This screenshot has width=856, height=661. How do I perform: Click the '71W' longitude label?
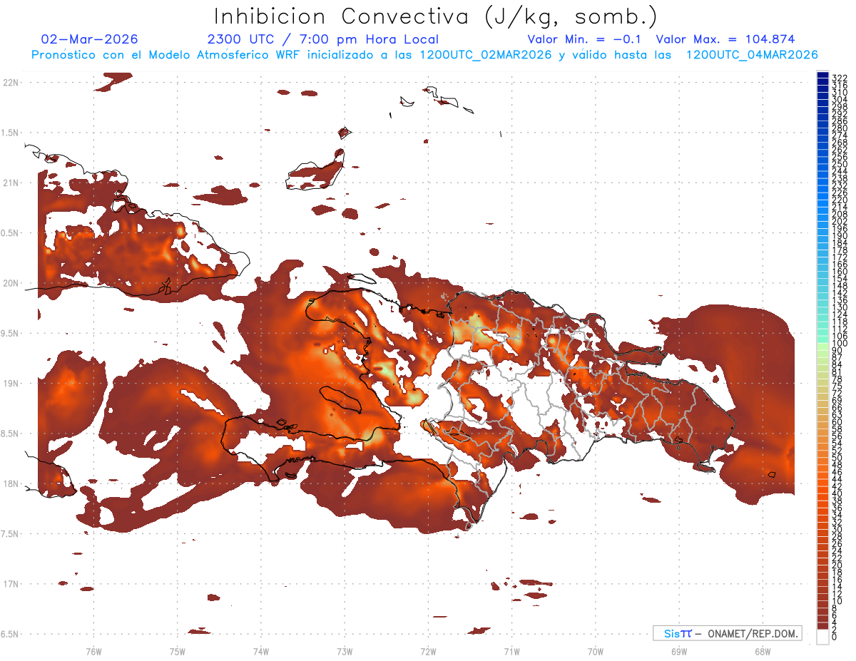(x=511, y=651)
